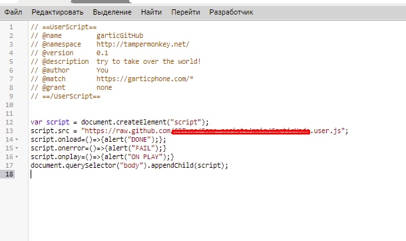Open the Перейти menu
The height and width of the screenshot is (241, 406).
pos(186,12)
